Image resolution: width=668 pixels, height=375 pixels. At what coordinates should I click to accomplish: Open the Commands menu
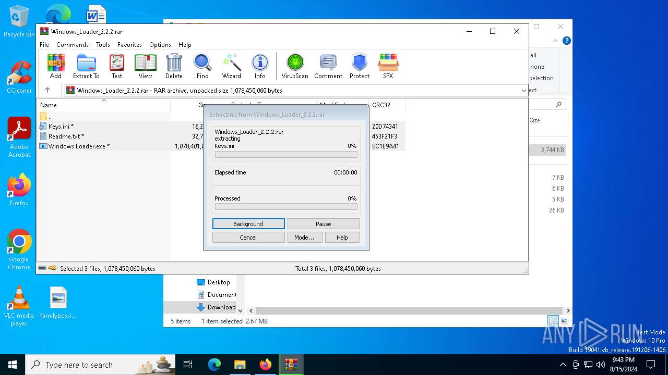(x=73, y=45)
